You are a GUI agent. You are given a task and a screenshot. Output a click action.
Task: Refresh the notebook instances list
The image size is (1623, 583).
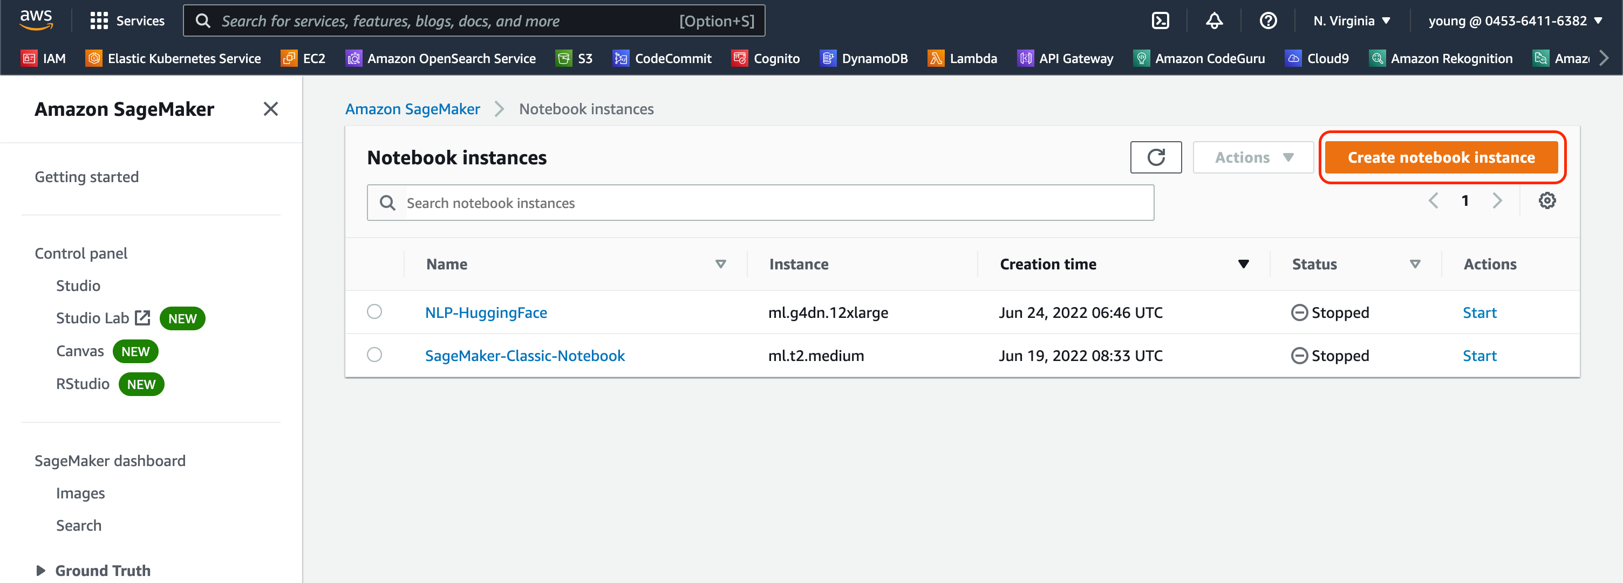(x=1156, y=157)
